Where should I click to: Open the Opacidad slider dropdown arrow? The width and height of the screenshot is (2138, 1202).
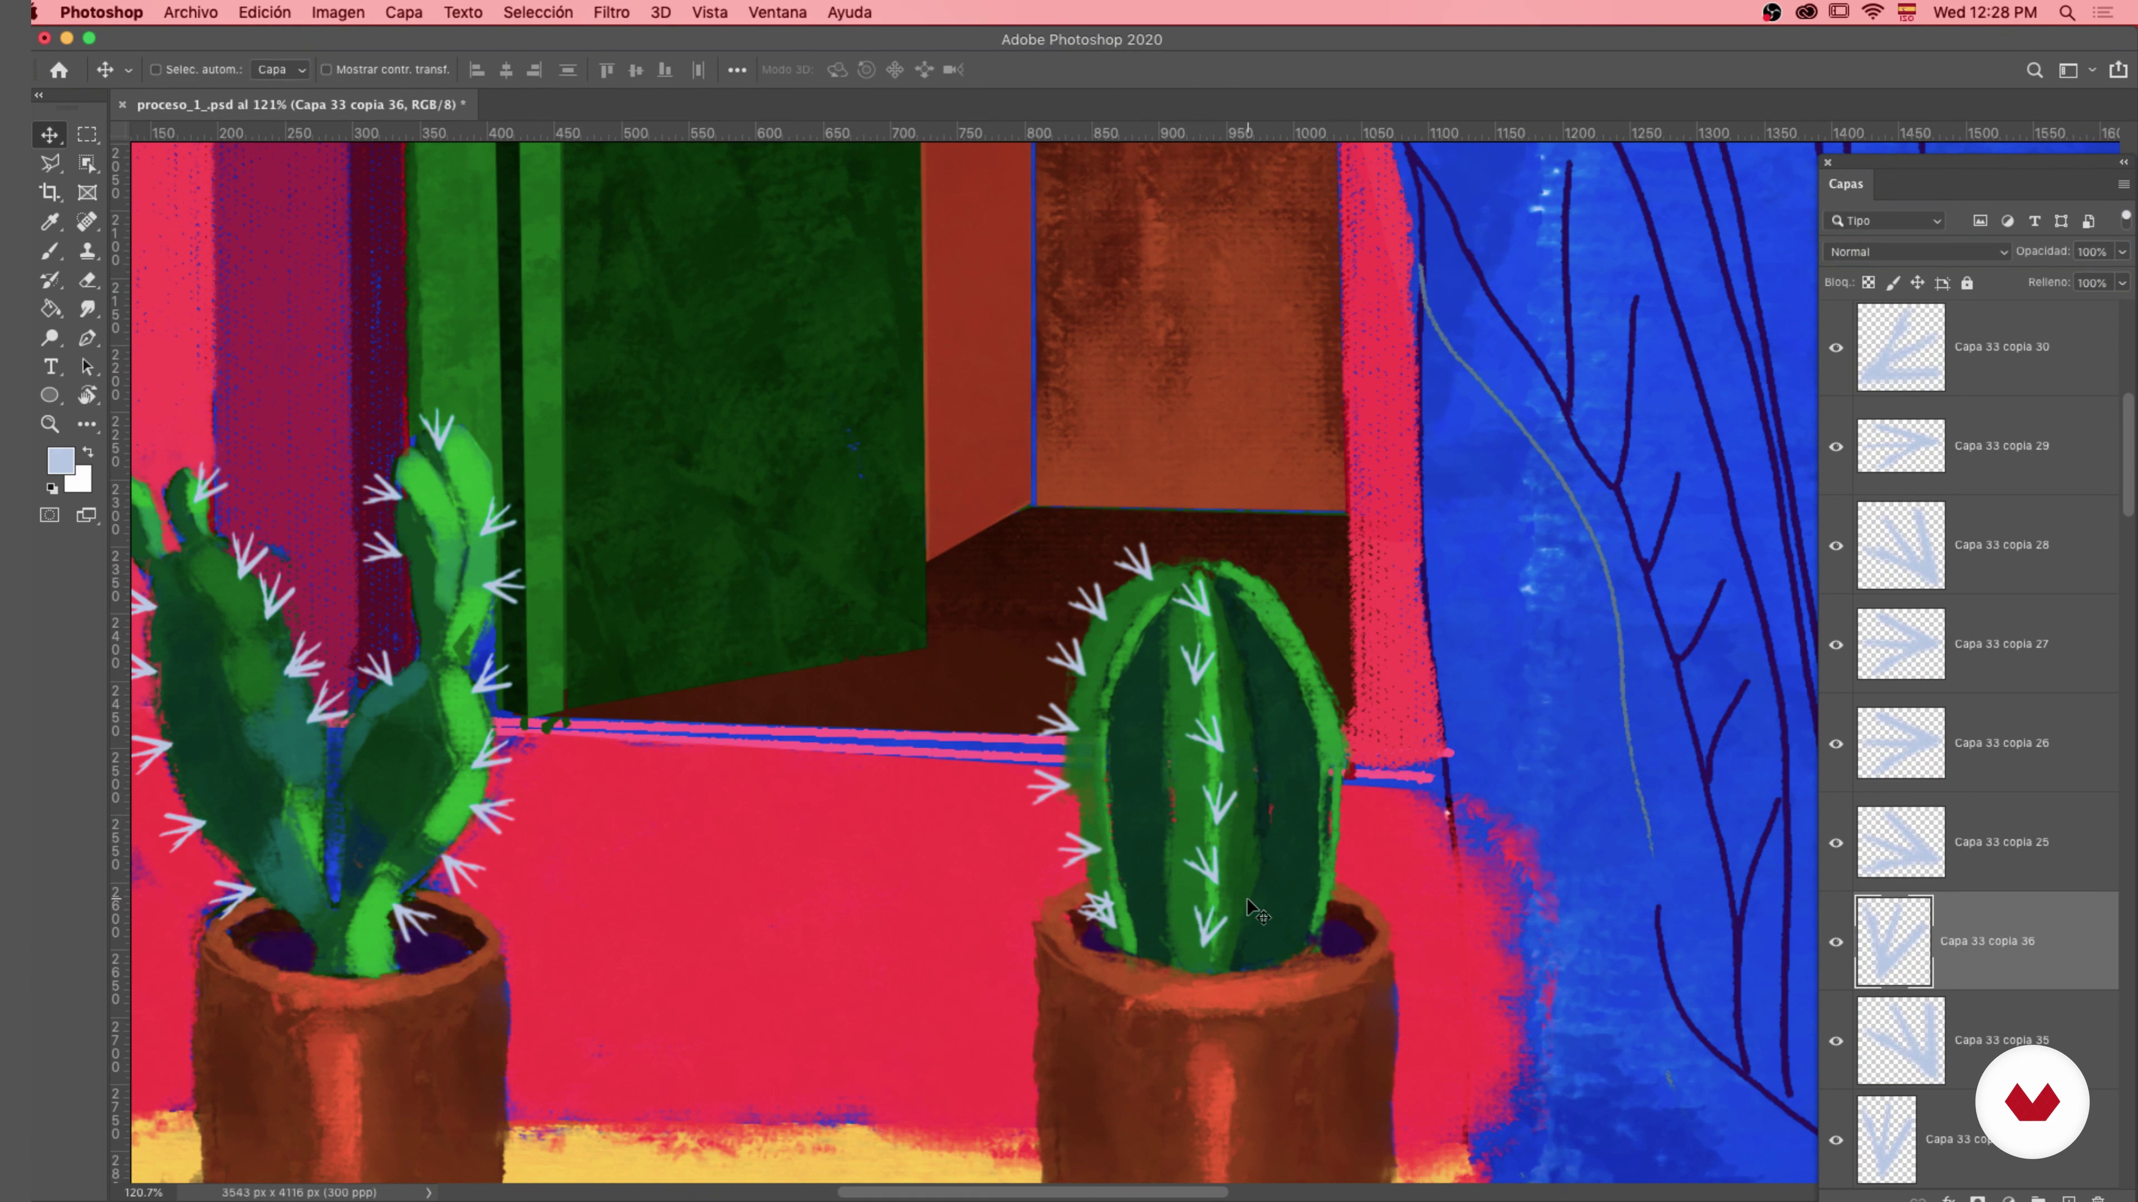coord(2122,252)
